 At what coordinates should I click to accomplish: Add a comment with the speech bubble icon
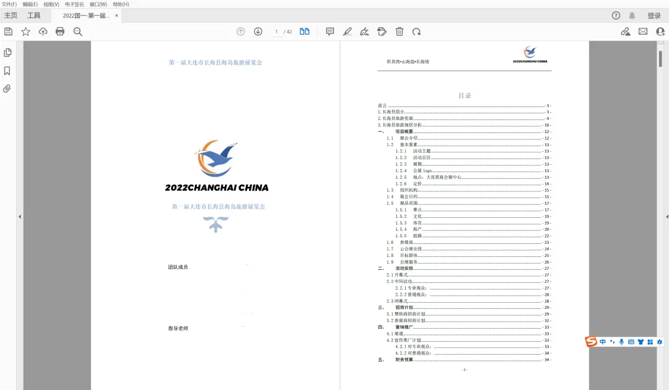330,32
